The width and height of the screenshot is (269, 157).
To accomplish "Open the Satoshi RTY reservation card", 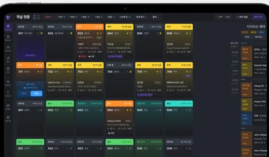I will point(246,69).
